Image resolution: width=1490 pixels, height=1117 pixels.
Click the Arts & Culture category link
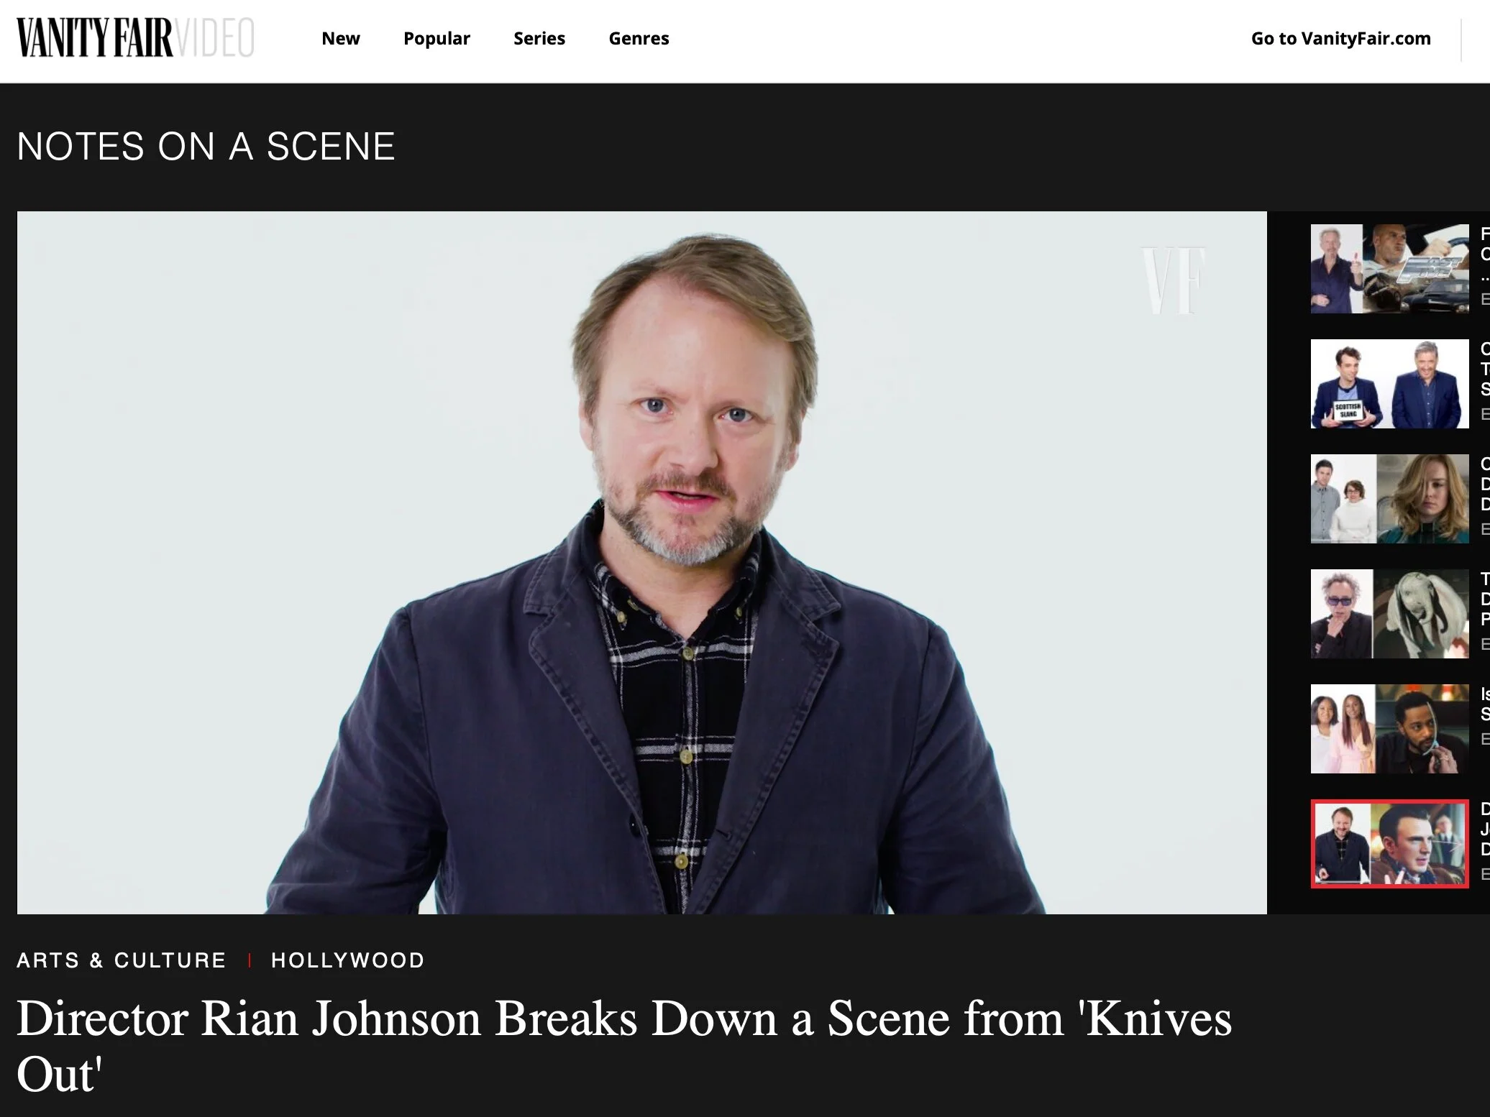pyautogui.click(x=122, y=960)
